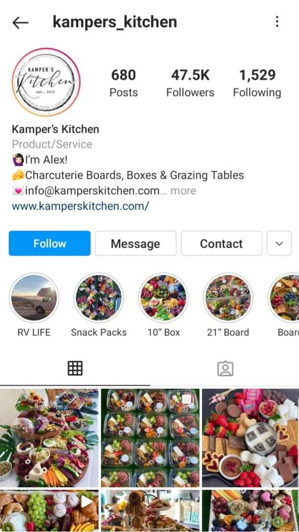Viewport: 299px width, 532px height.
Task: Open the strawberry chocolate dessert board post
Action: pyautogui.click(x=251, y=437)
